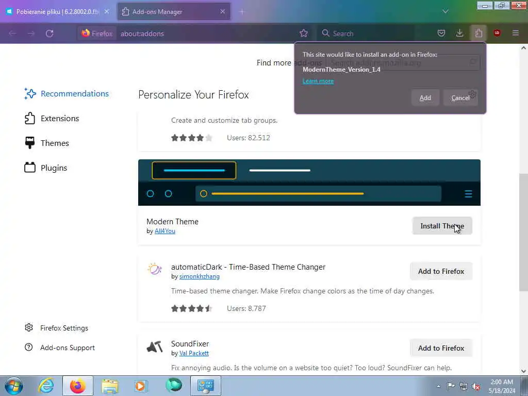Cancel the ModernTheme install prompt
Viewport: 528px width, 396px height.
460,97
